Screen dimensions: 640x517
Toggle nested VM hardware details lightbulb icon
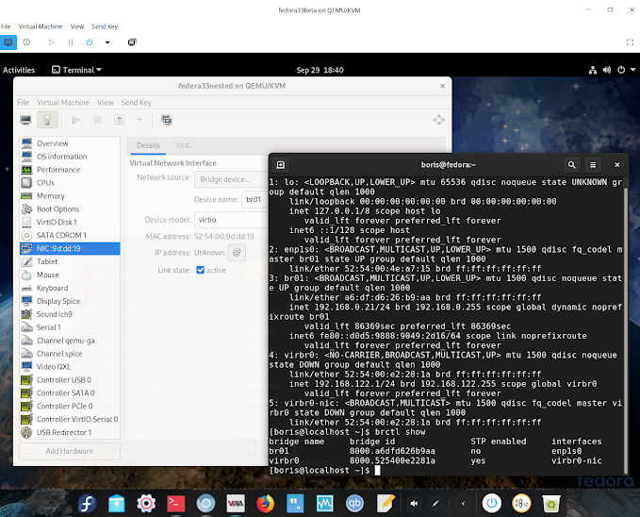[x=47, y=120]
